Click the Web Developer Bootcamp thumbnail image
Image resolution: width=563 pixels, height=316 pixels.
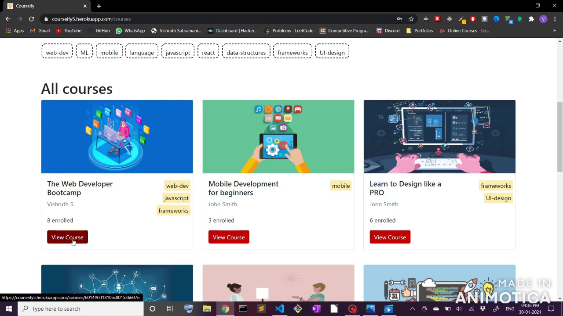(117, 136)
